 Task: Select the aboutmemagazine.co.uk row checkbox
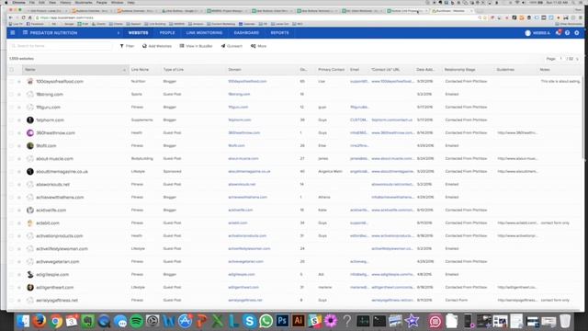pyautogui.click(x=12, y=172)
